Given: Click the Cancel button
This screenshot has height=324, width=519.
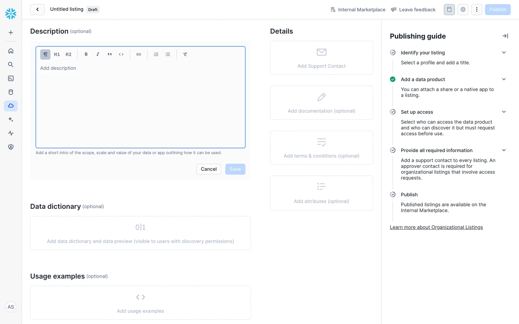Looking at the screenshot, I should pyautogui.click(x=208, y=169).
